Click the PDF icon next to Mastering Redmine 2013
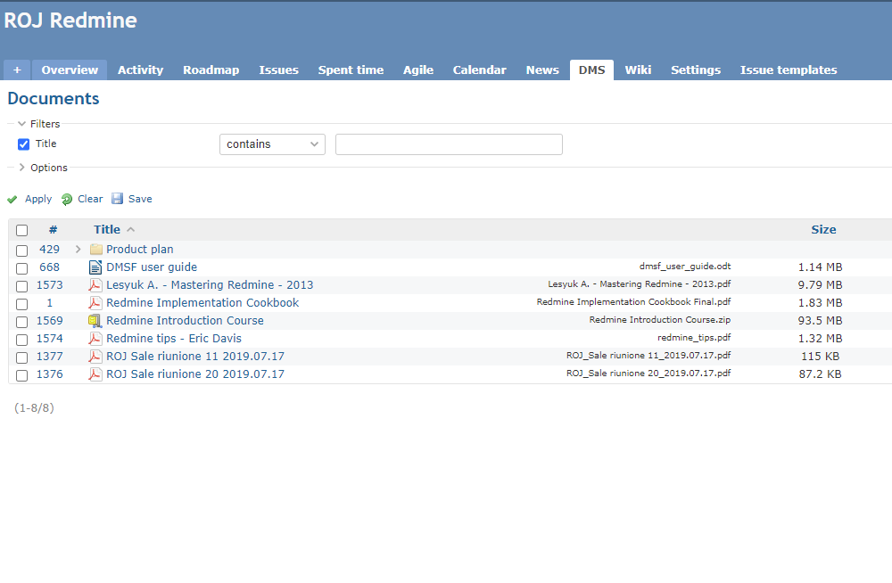Screen dimensions: 892x583 point(95,285)
